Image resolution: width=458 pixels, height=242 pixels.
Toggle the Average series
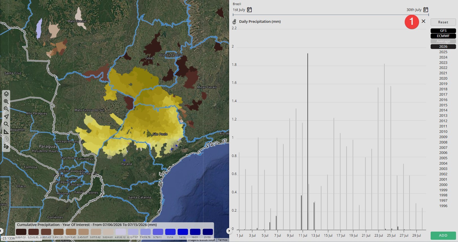point(443,41)
